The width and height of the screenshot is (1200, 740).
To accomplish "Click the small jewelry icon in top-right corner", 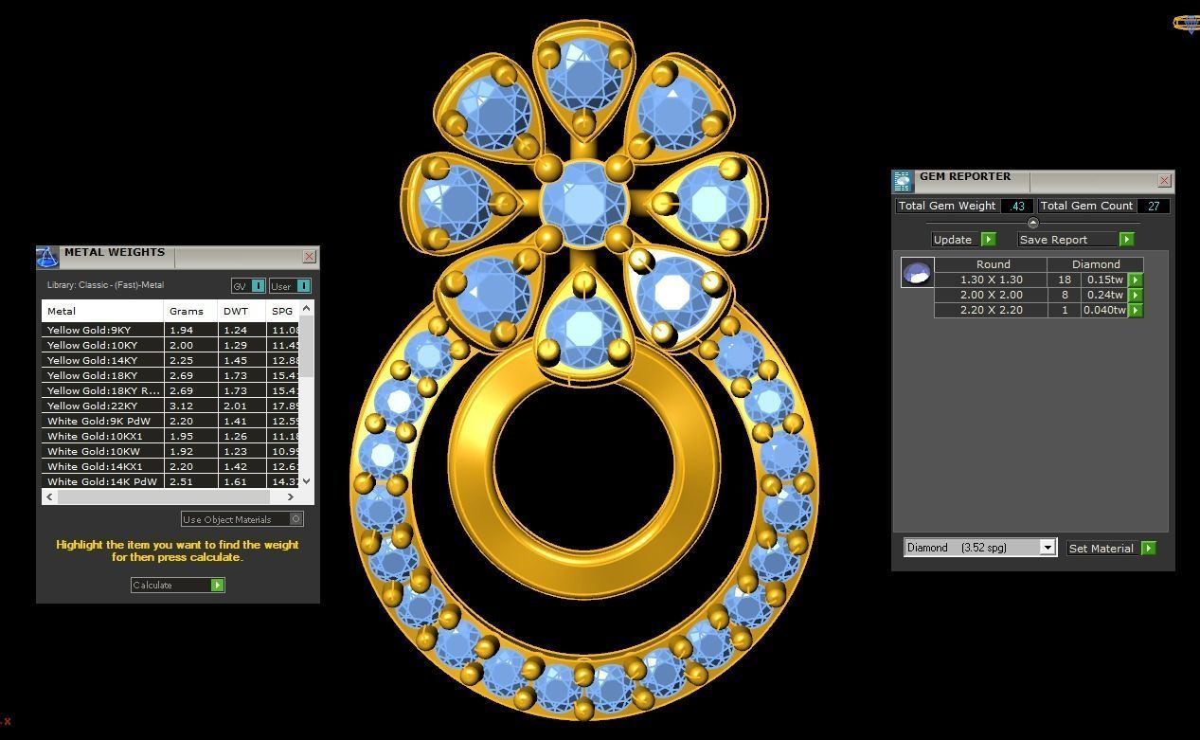I will pyautogui.click(x=1187, y=24).
